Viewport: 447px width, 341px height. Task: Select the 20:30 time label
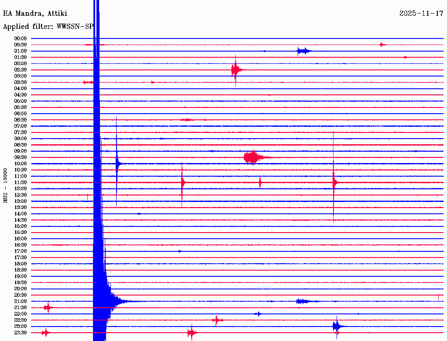click(x=21, y=295)
